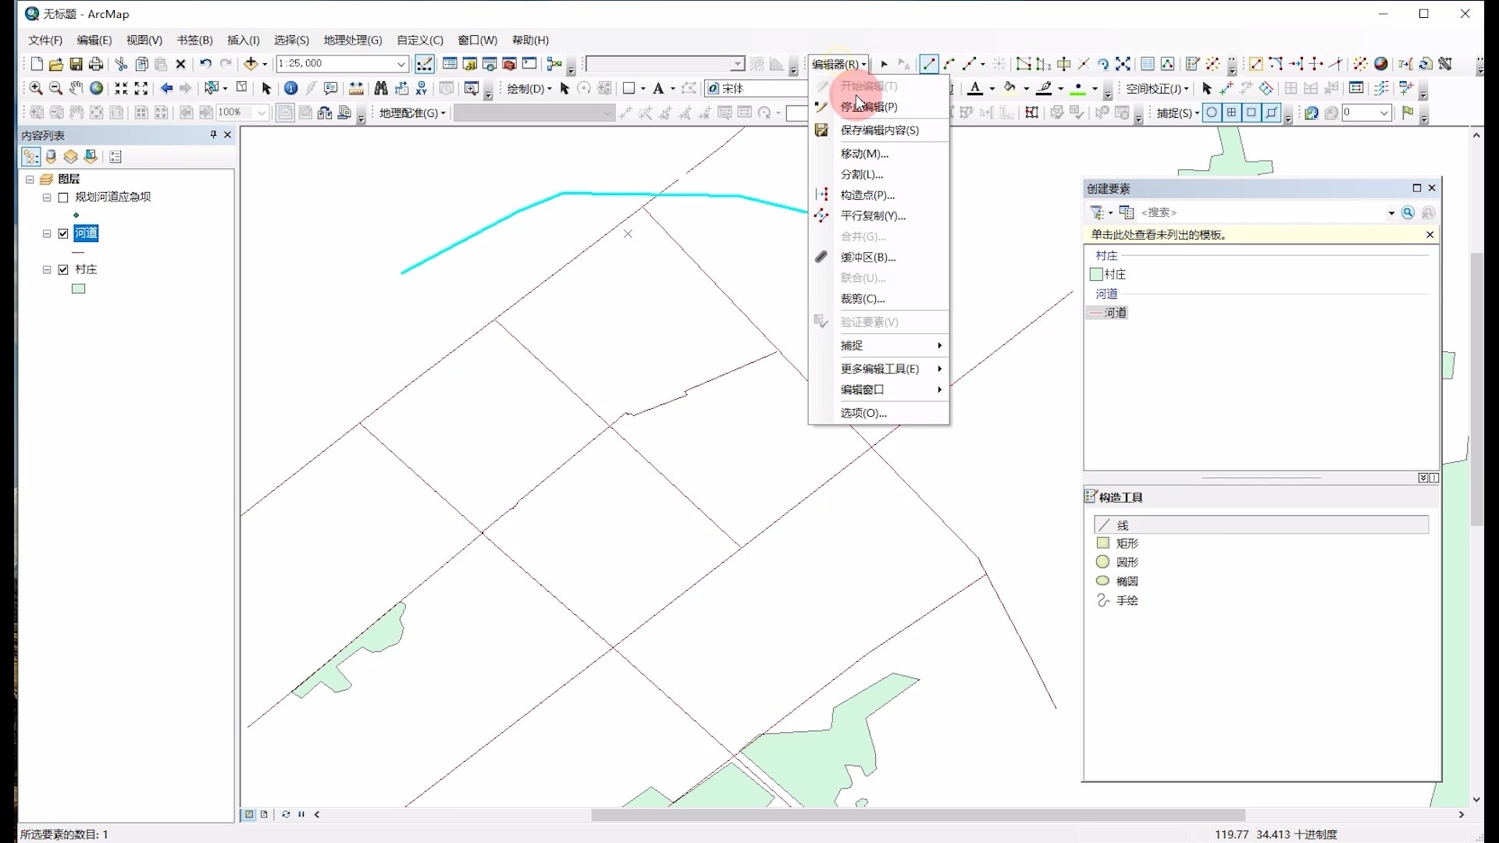Click the Identify tool icon
This screenshot has height=843, width=1499.
[x=290, y=88]
